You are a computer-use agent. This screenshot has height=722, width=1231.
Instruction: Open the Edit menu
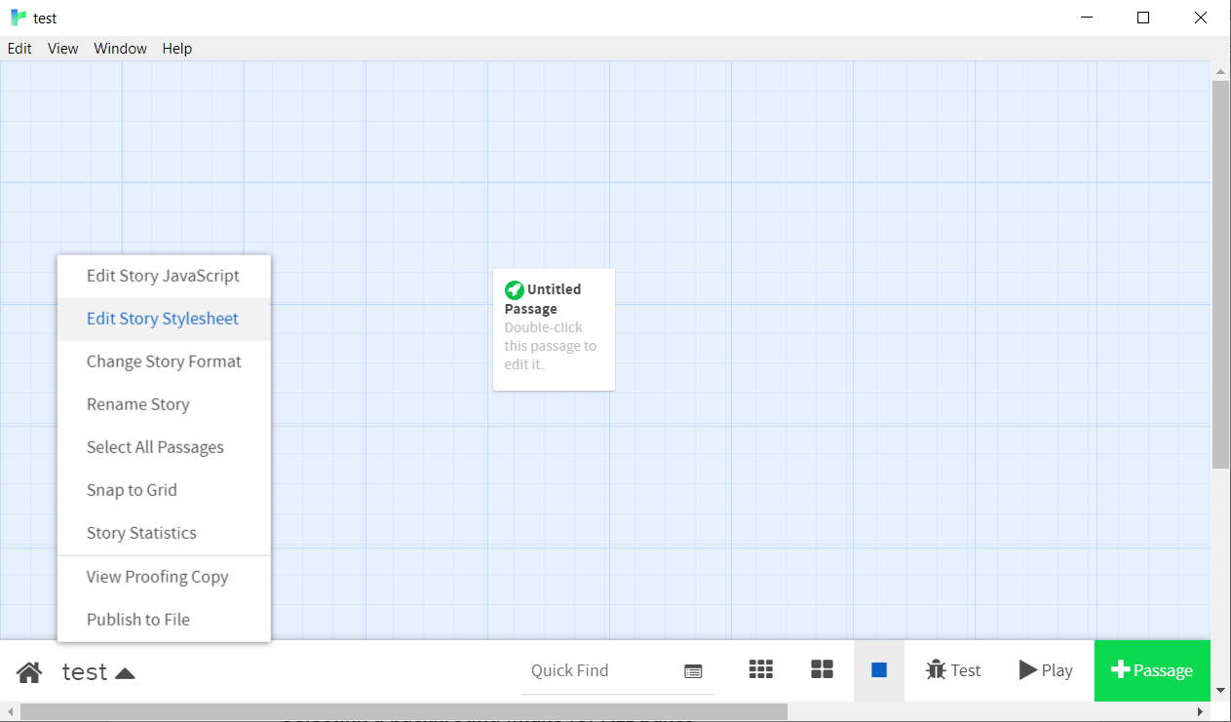pyautogui.click(x=19, y=49)
